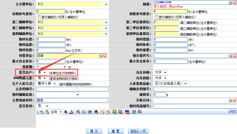Expand the 生产入库方式 dropdown
237x134 pixels.
click(x=47, y=84)
